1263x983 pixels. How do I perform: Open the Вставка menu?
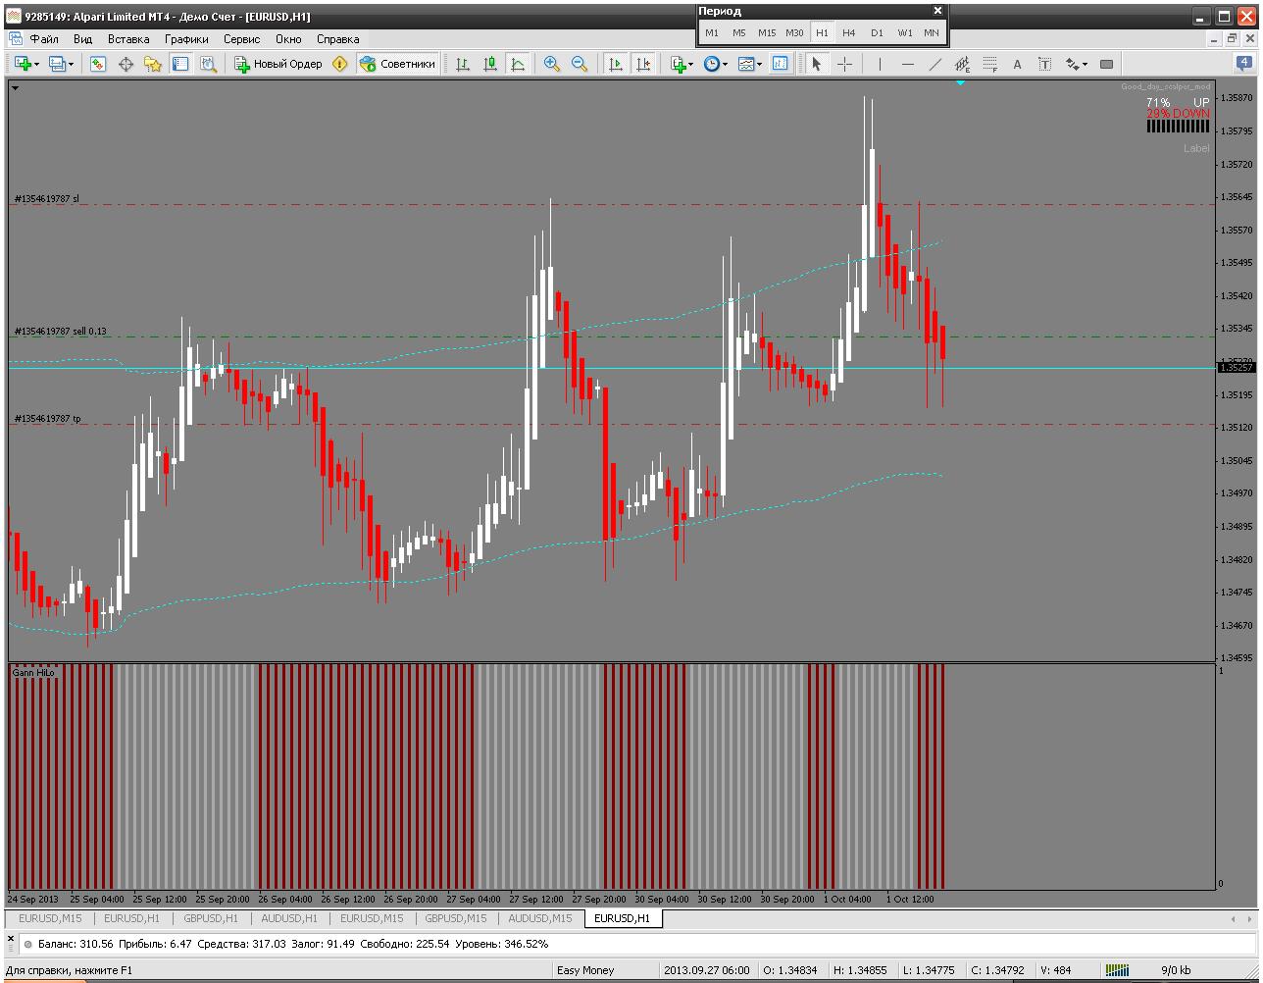(x=128, y=39)
